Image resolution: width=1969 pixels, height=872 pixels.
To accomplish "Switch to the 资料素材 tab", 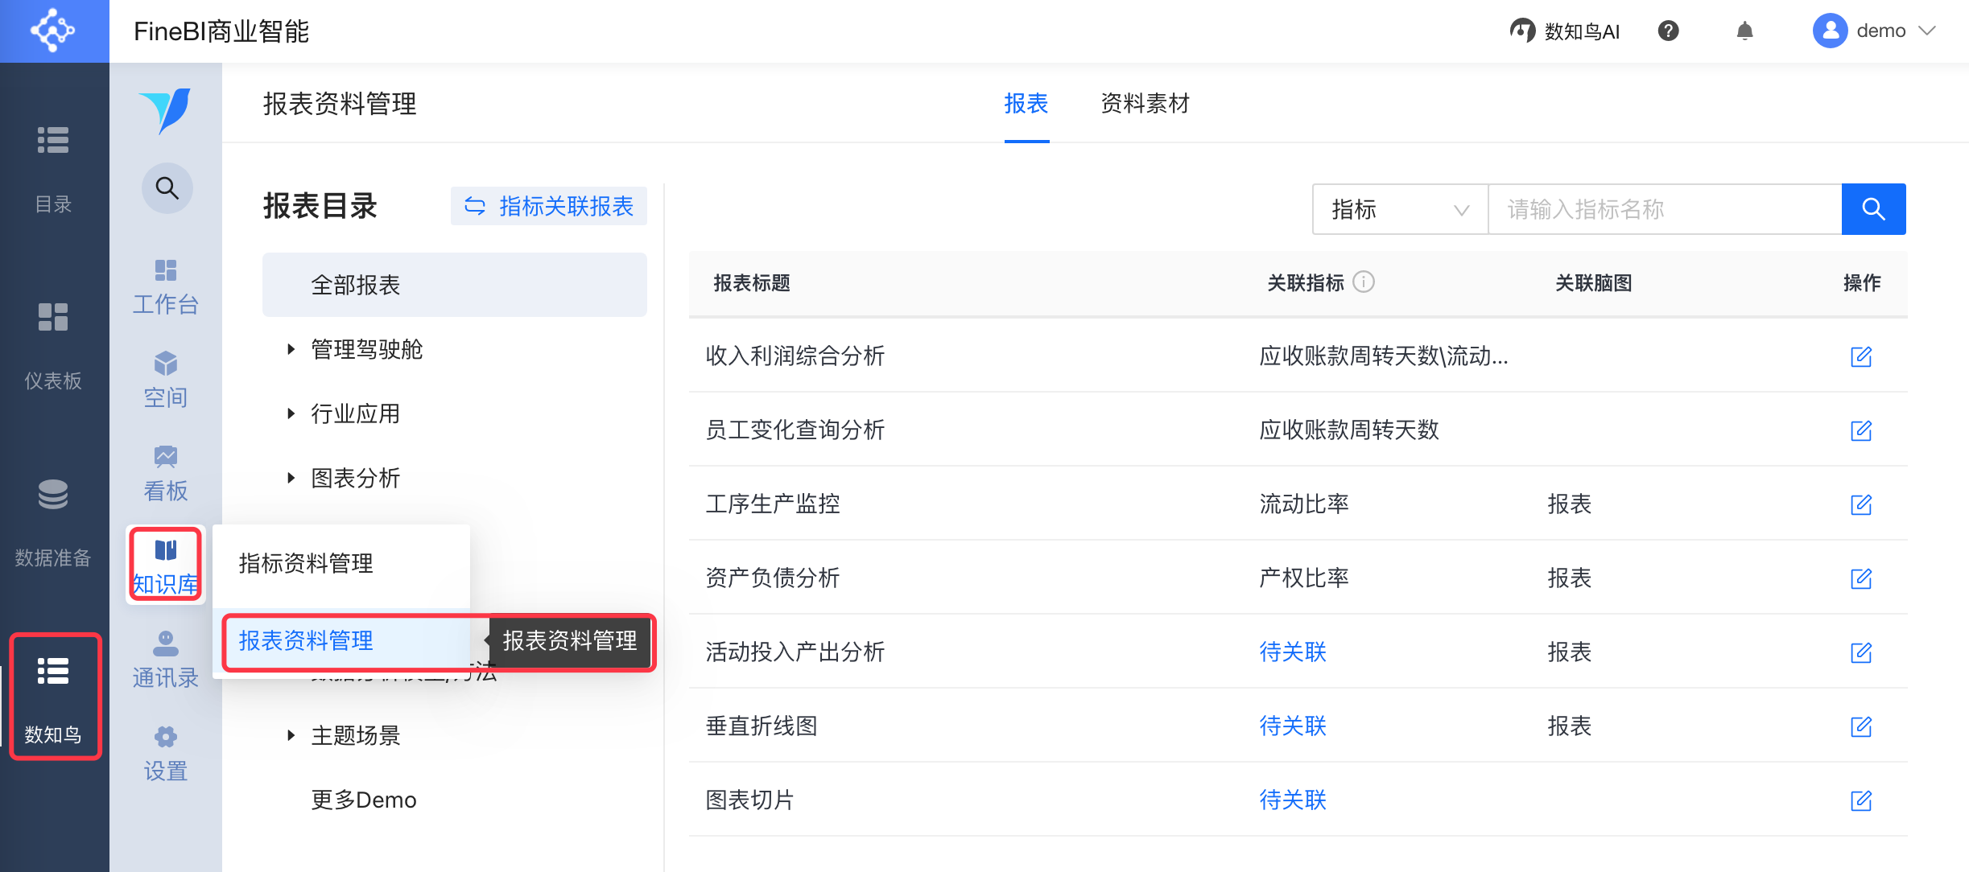I will point(1144,104).
